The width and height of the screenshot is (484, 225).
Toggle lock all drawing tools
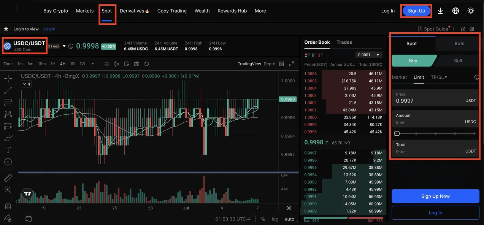pos(8,218)
